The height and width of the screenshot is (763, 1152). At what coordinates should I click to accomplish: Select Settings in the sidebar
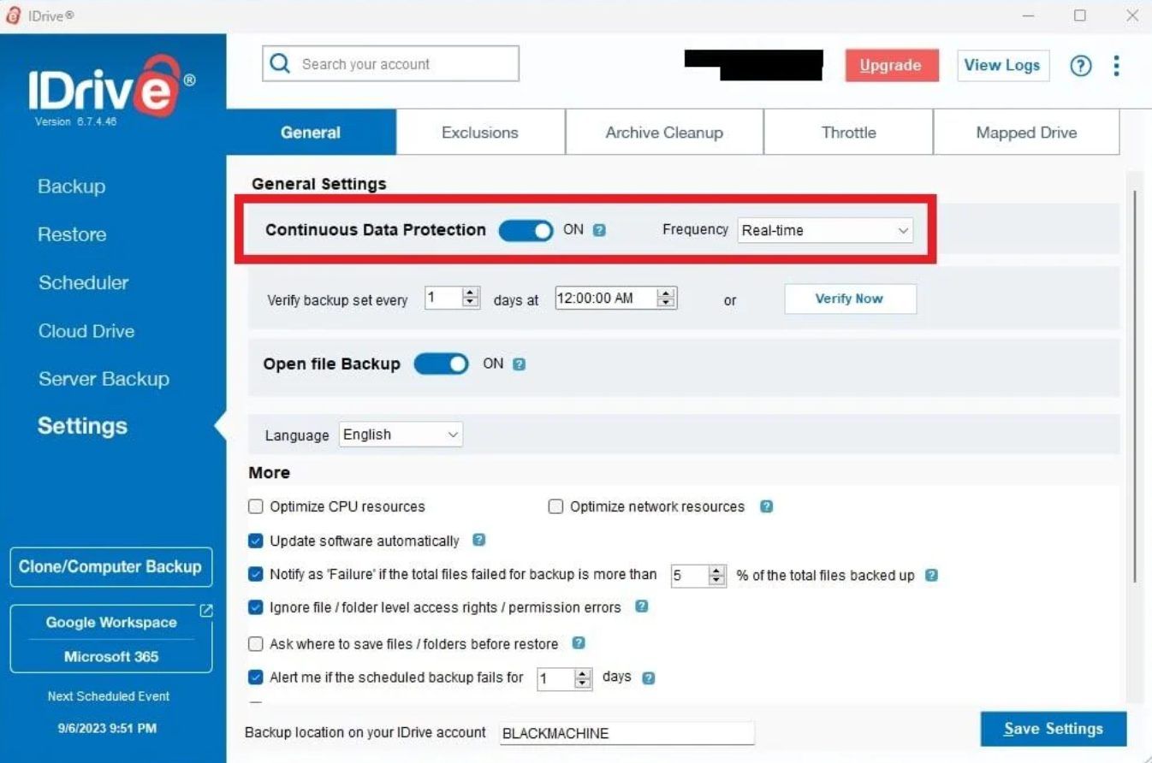(x=82, y=426)
